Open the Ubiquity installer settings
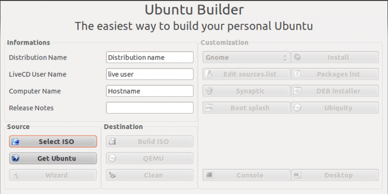Image resolution: width=388 pixels, height=194 pixels. coord(335,108)
